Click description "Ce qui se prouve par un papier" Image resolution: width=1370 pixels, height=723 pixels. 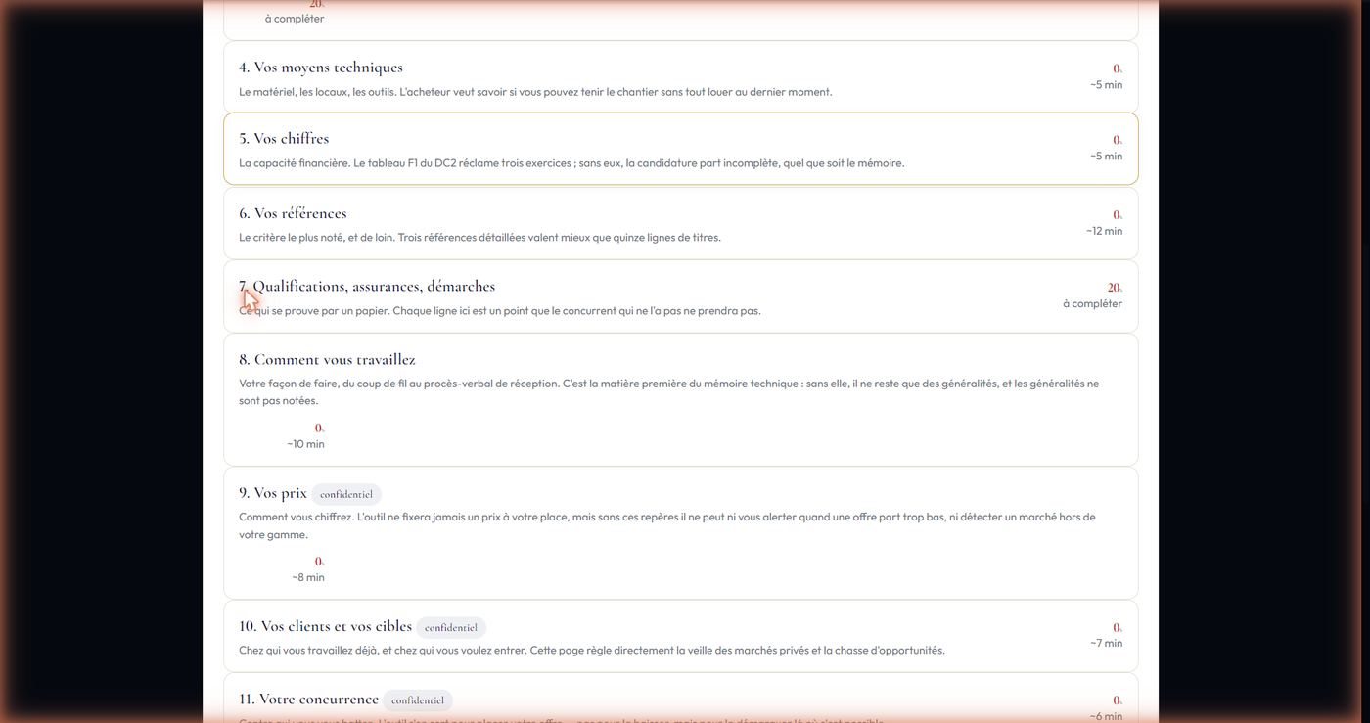point(500,311)
